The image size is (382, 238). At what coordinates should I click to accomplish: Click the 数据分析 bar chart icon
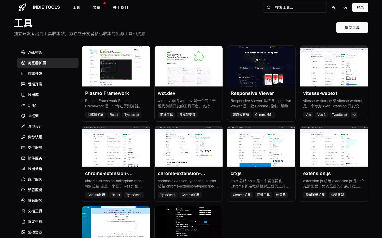23,169
